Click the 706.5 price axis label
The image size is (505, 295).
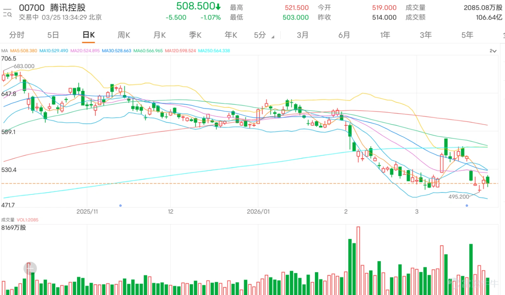tap(9, 59)
